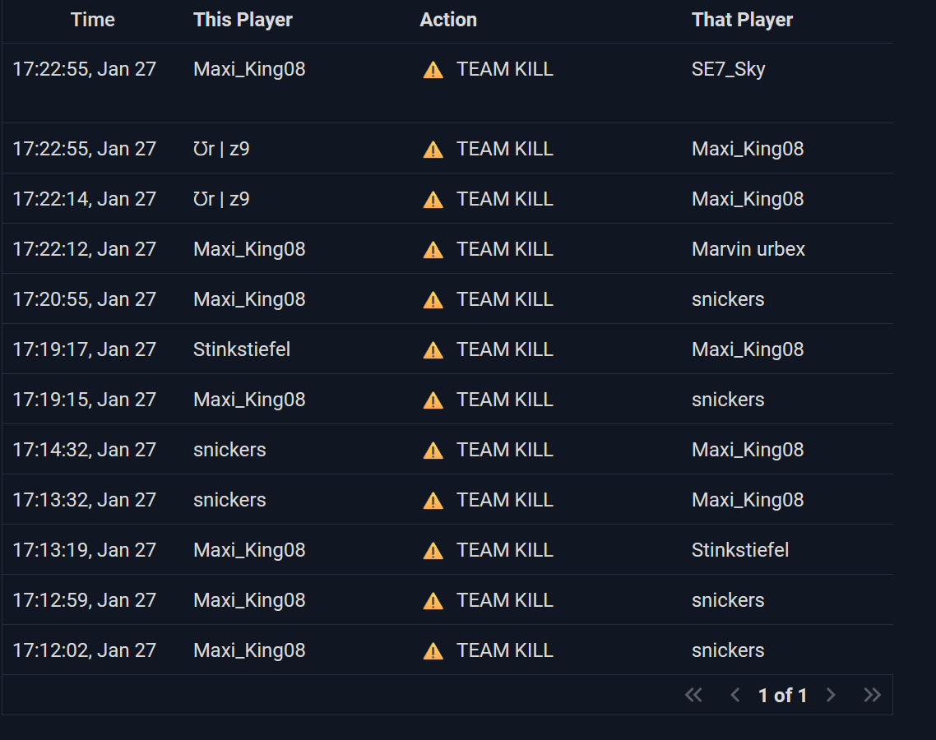Select Marvin urbex player name
This screenshot has width=936, height=740.
748,249
